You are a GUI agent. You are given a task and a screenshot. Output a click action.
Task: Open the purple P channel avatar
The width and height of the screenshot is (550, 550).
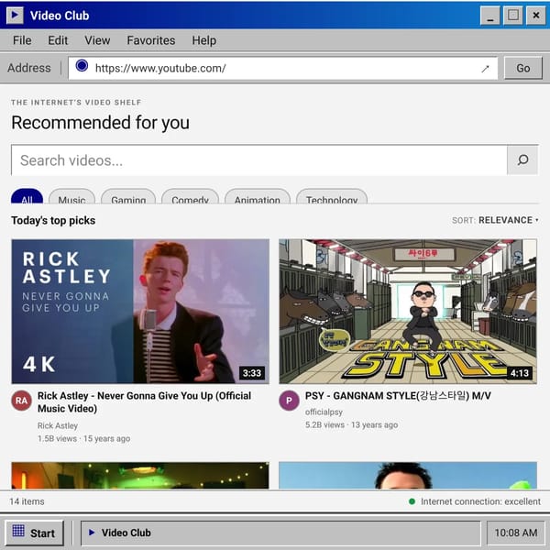pos(289,401)
